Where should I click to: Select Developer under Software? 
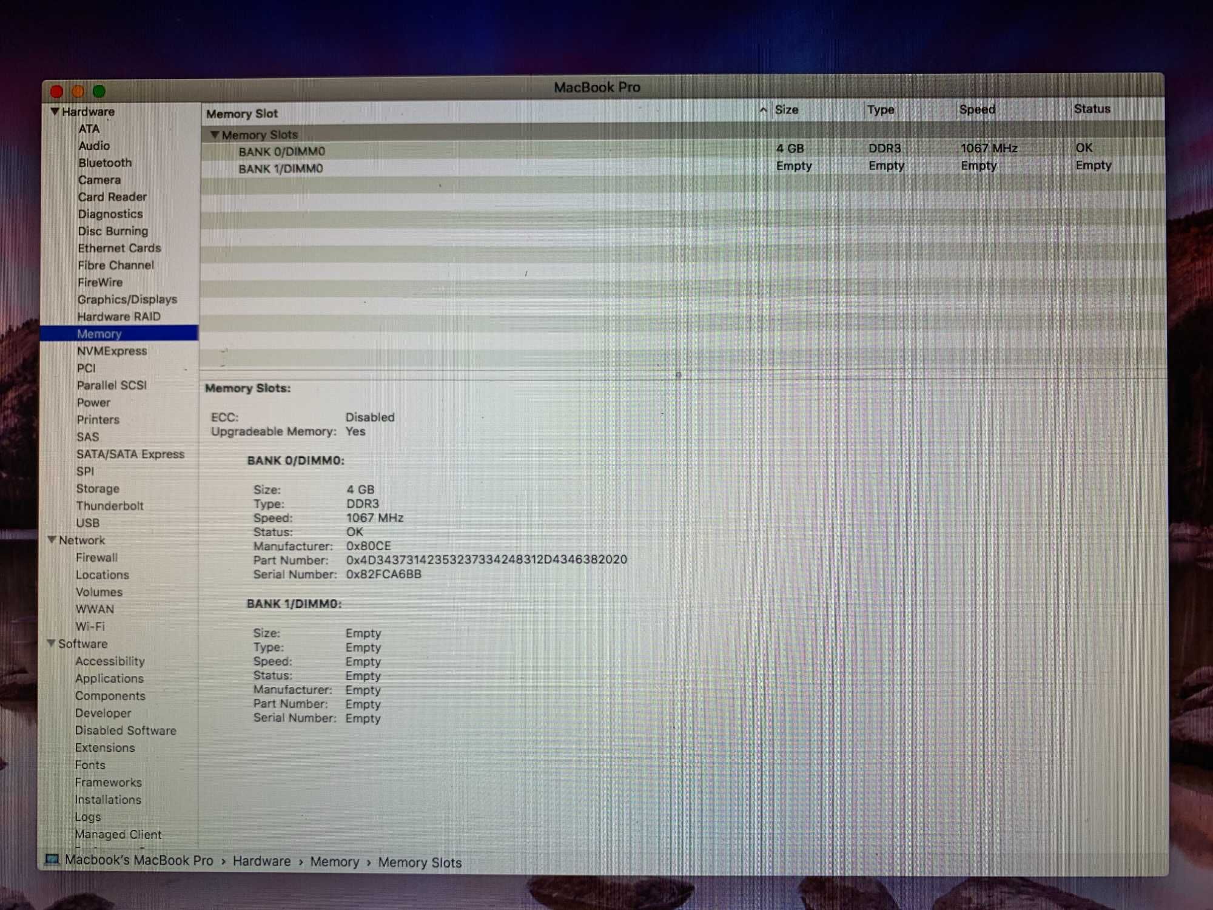(103, 713)
